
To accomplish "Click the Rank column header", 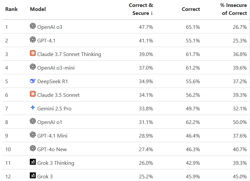I will point(12,9).
